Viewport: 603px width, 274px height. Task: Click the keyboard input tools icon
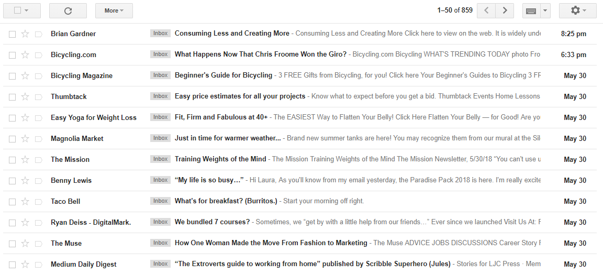(x=531, y=11)
